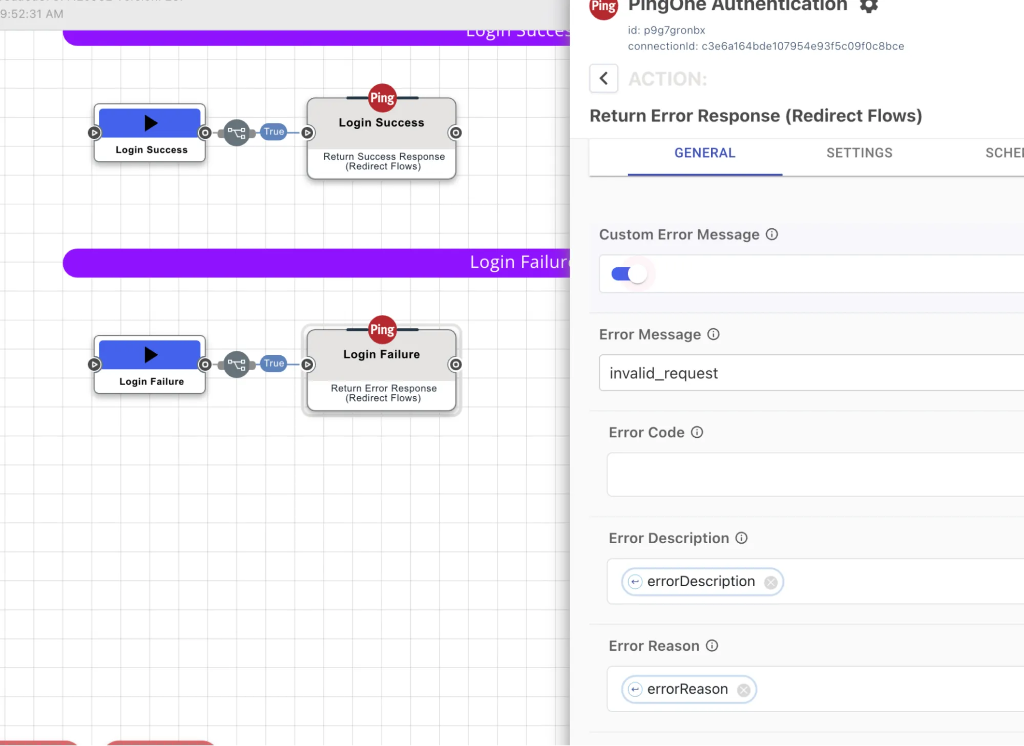Select the Login Success start node
The image size is (1024, 746).
(x=150, y=133)
